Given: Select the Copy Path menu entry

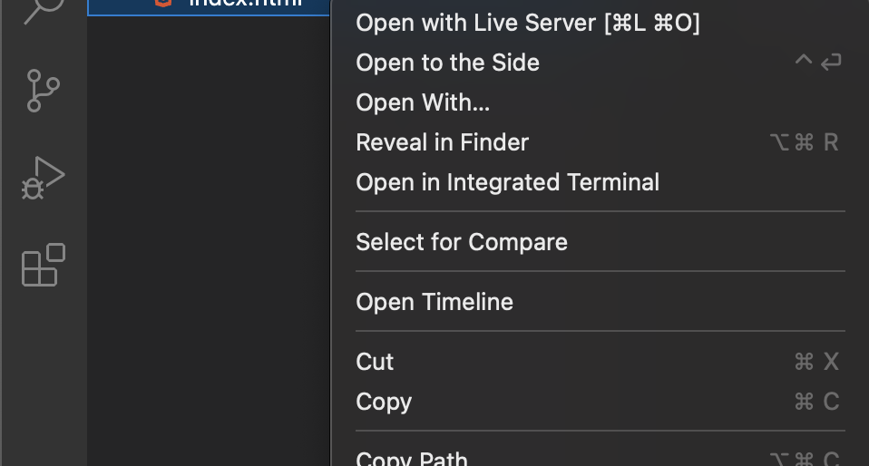Looking at the screenshot, I should click(x=412, y=459).
